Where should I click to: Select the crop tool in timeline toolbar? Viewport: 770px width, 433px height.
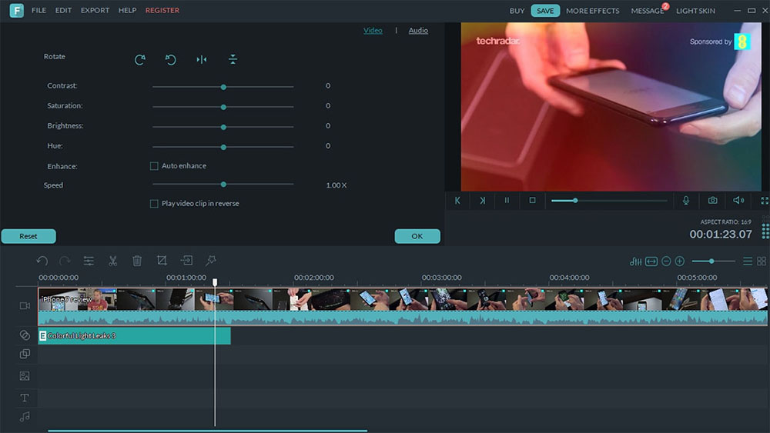tap(162, 261)
